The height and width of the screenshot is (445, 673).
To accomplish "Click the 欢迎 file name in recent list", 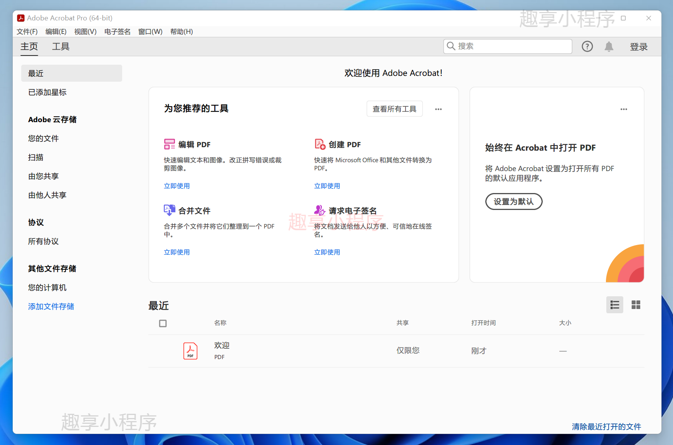I will click(x=222, y=346).
